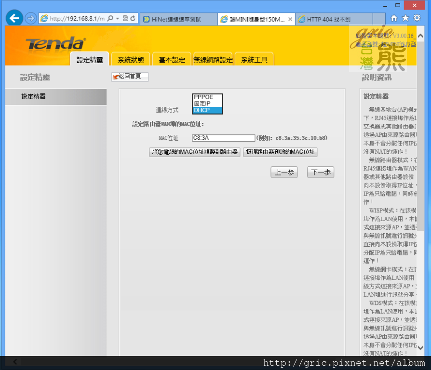Click 將您電腦的MAC位址複製到路由器 button
Screen dimensions: 431x370
pyautogui.click(x=195, y=152)
